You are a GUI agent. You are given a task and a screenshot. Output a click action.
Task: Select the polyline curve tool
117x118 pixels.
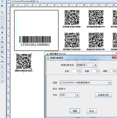[2, 57]
